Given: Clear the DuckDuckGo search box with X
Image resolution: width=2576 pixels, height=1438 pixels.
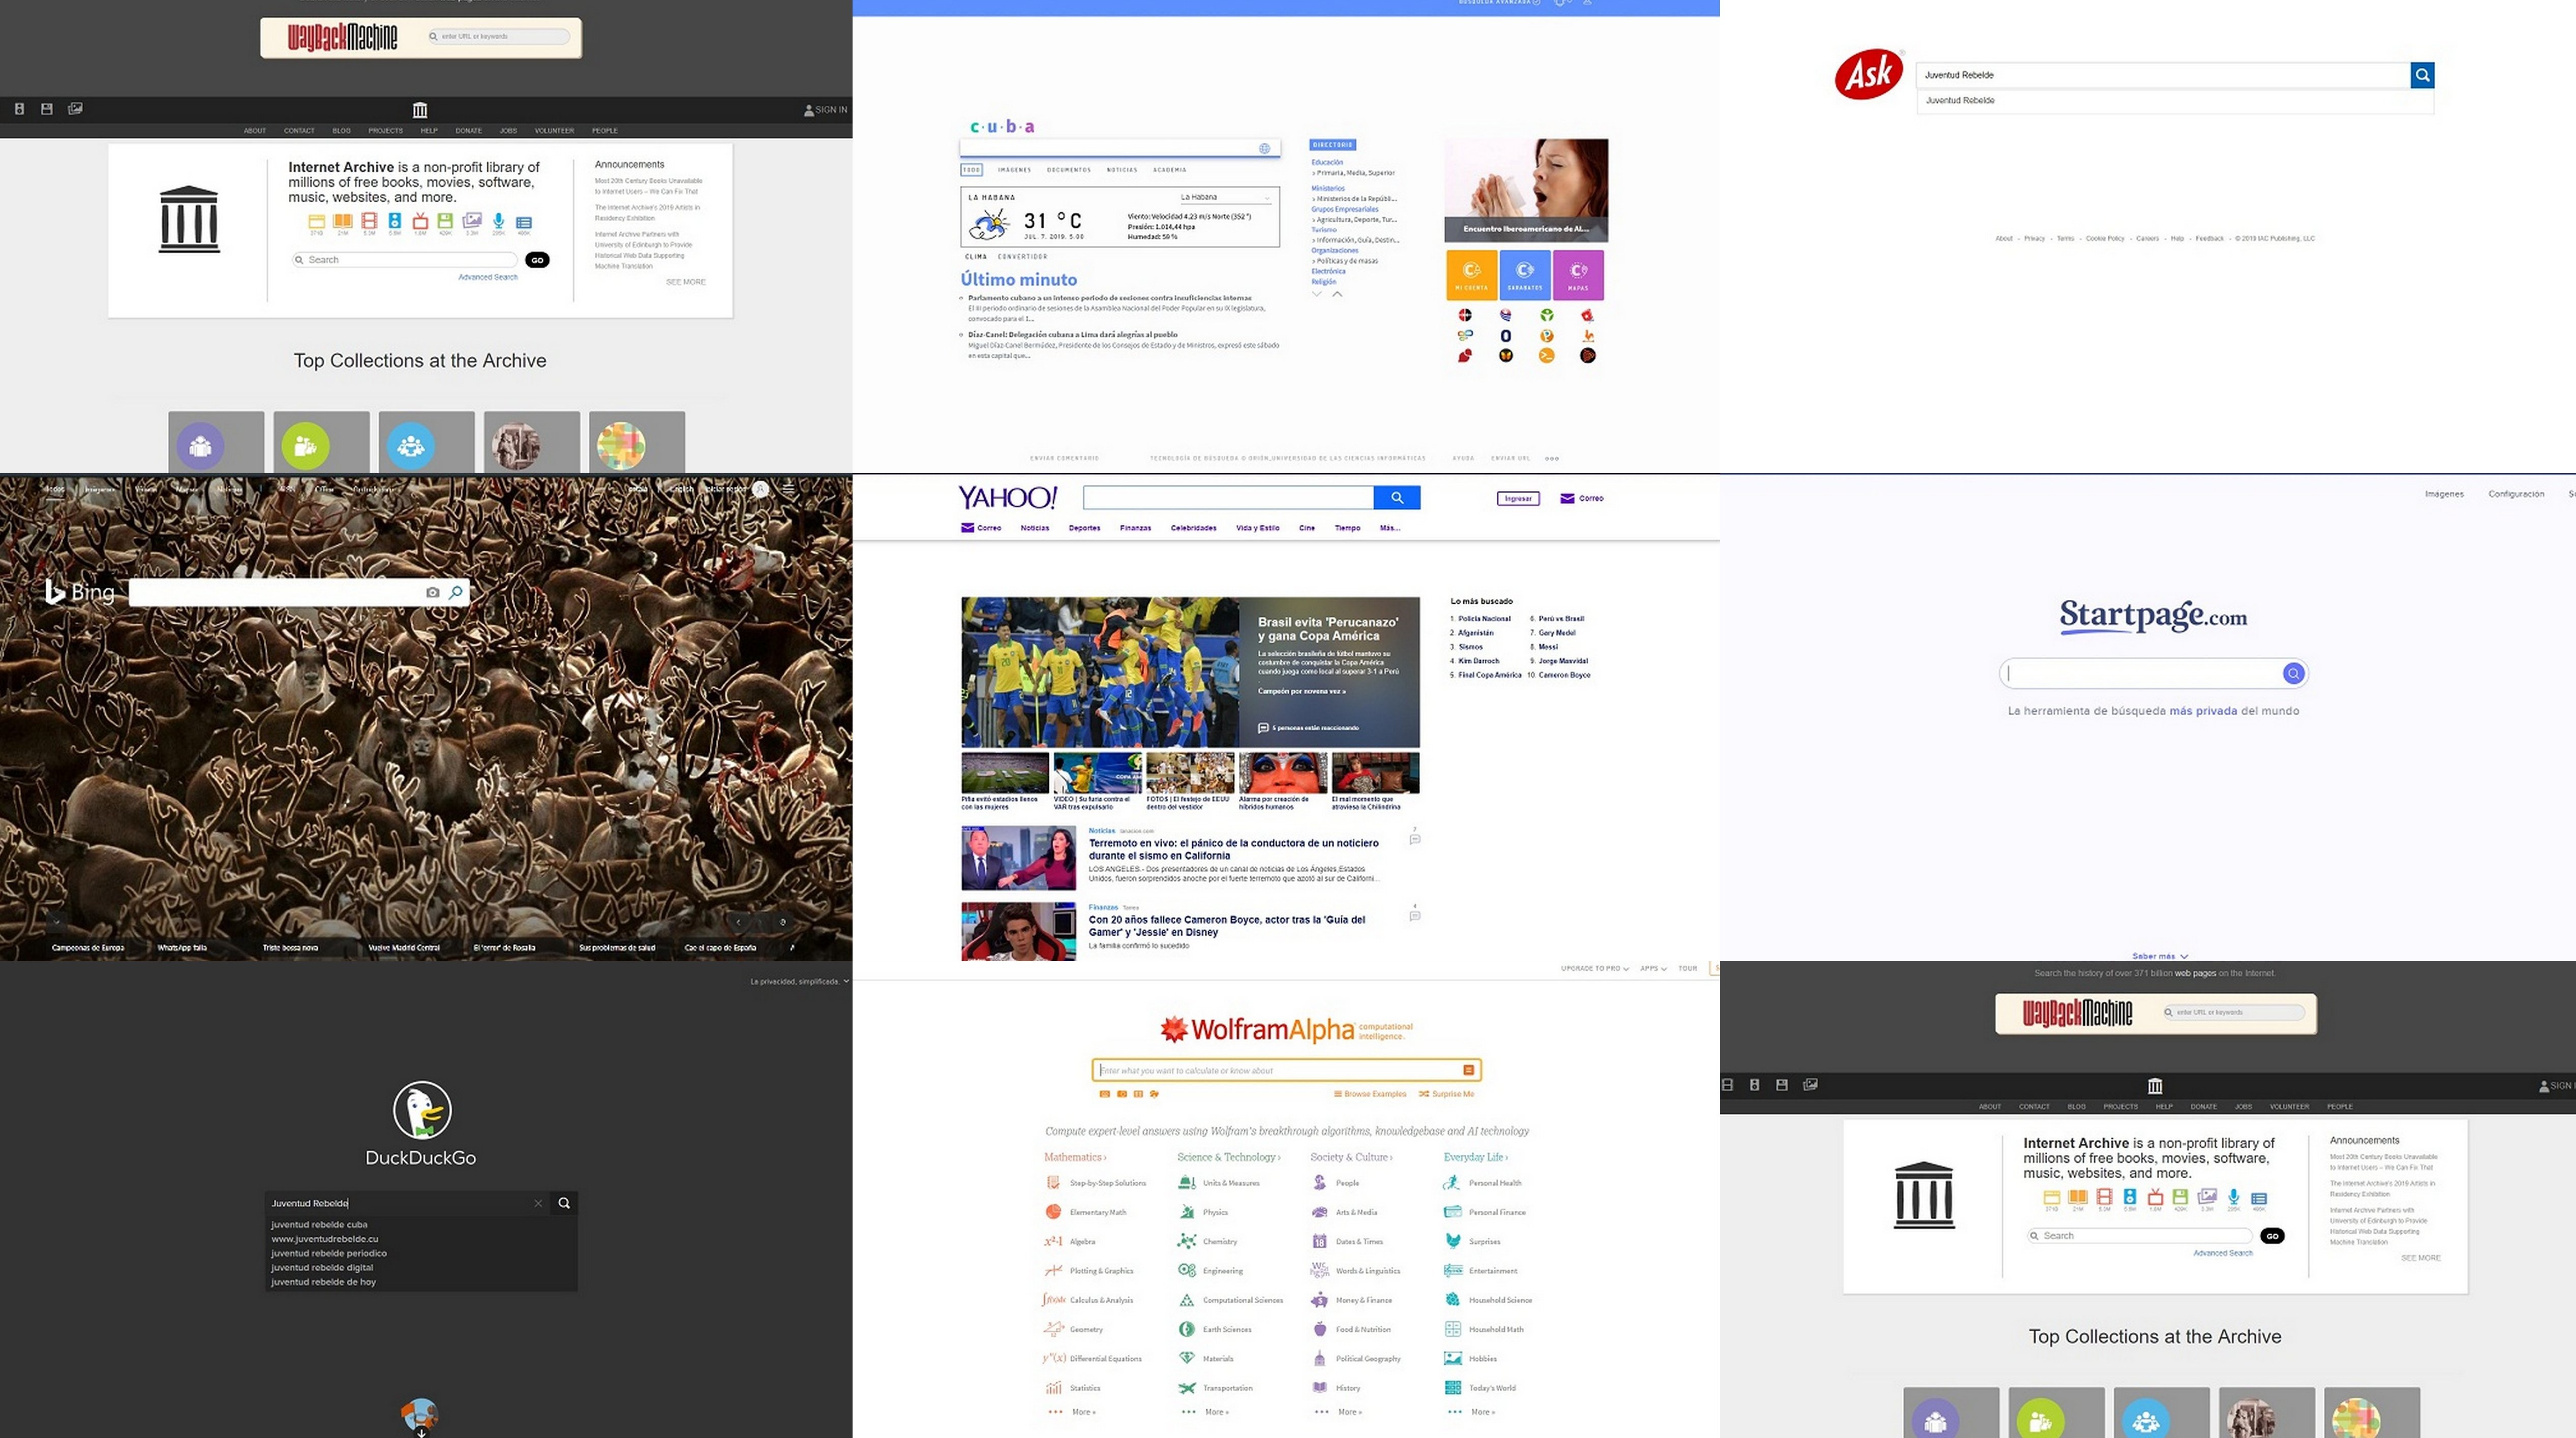Looking at the screenshot, I should point(538,1203).
